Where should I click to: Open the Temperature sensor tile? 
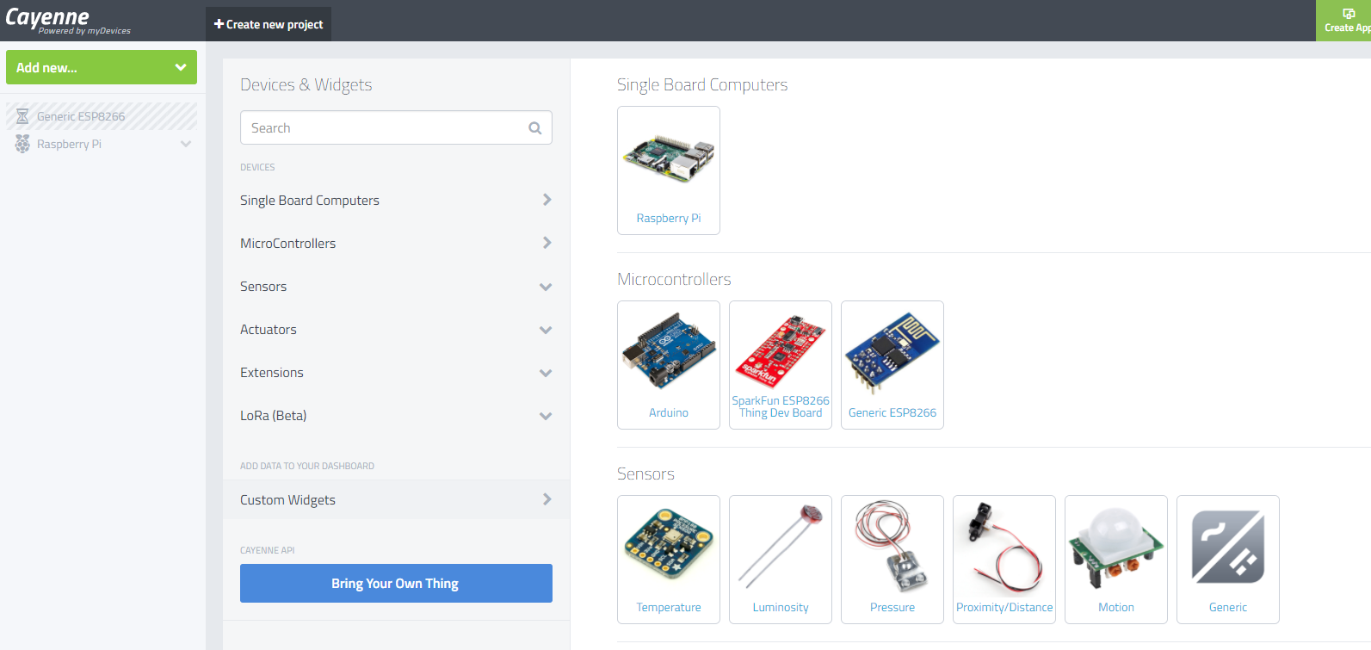pos(668,560)
